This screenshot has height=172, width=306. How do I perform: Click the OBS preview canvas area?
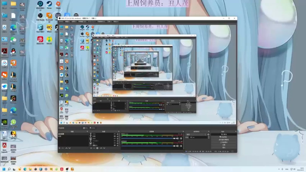tap(148, 75)
